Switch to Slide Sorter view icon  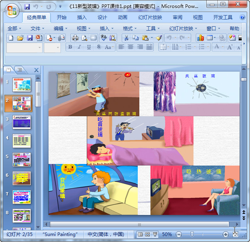[147, 234]
